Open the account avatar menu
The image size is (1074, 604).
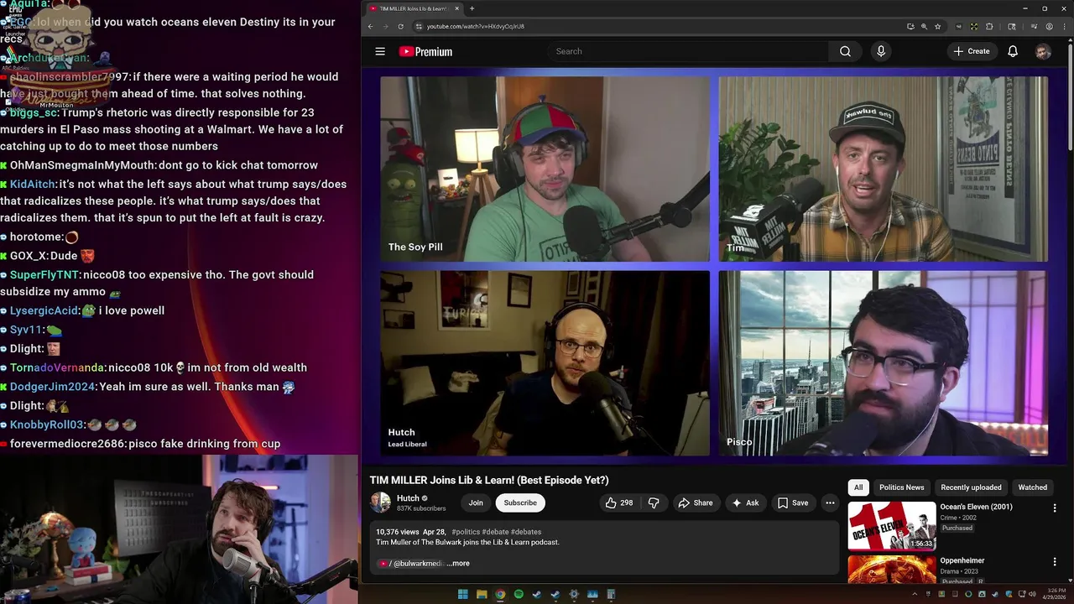pos(1043,51)
